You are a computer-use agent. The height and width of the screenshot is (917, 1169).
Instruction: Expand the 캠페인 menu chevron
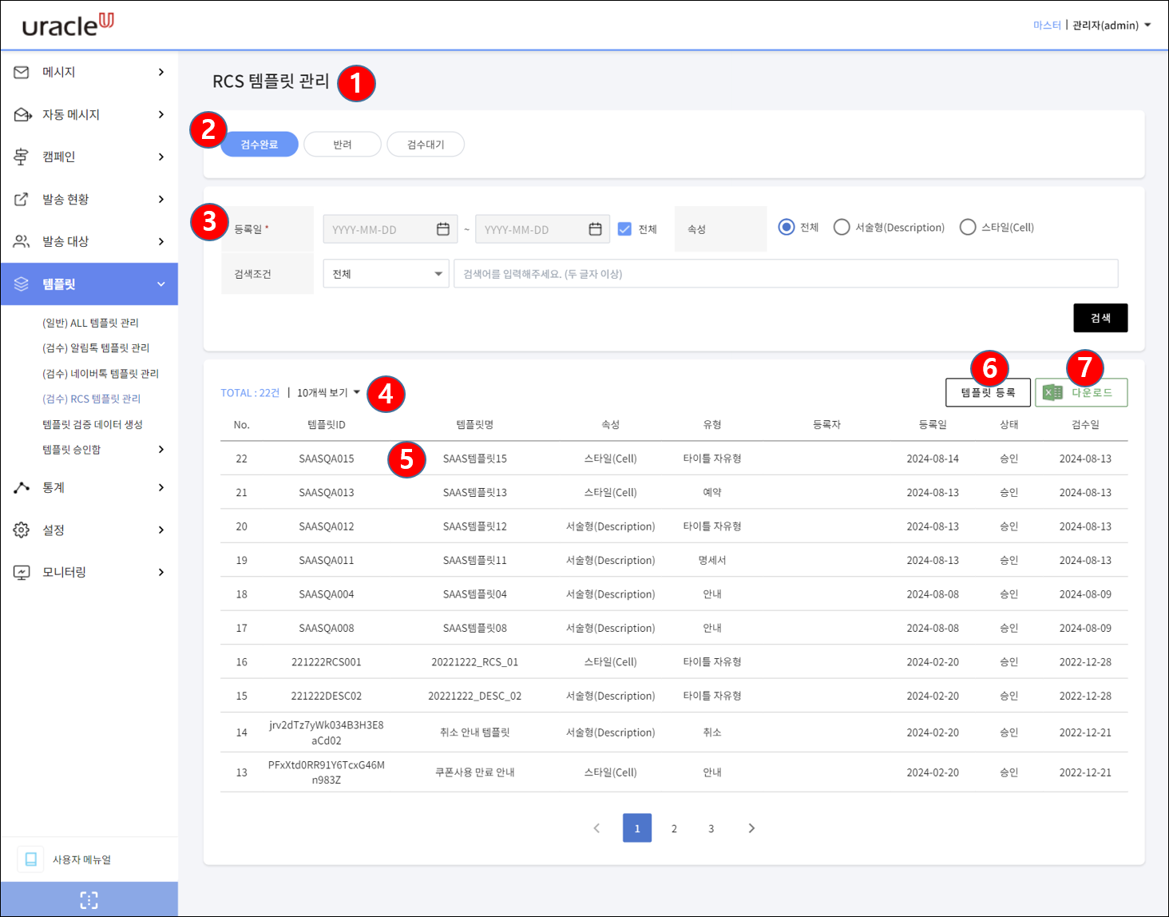click(x=160, y=157)
